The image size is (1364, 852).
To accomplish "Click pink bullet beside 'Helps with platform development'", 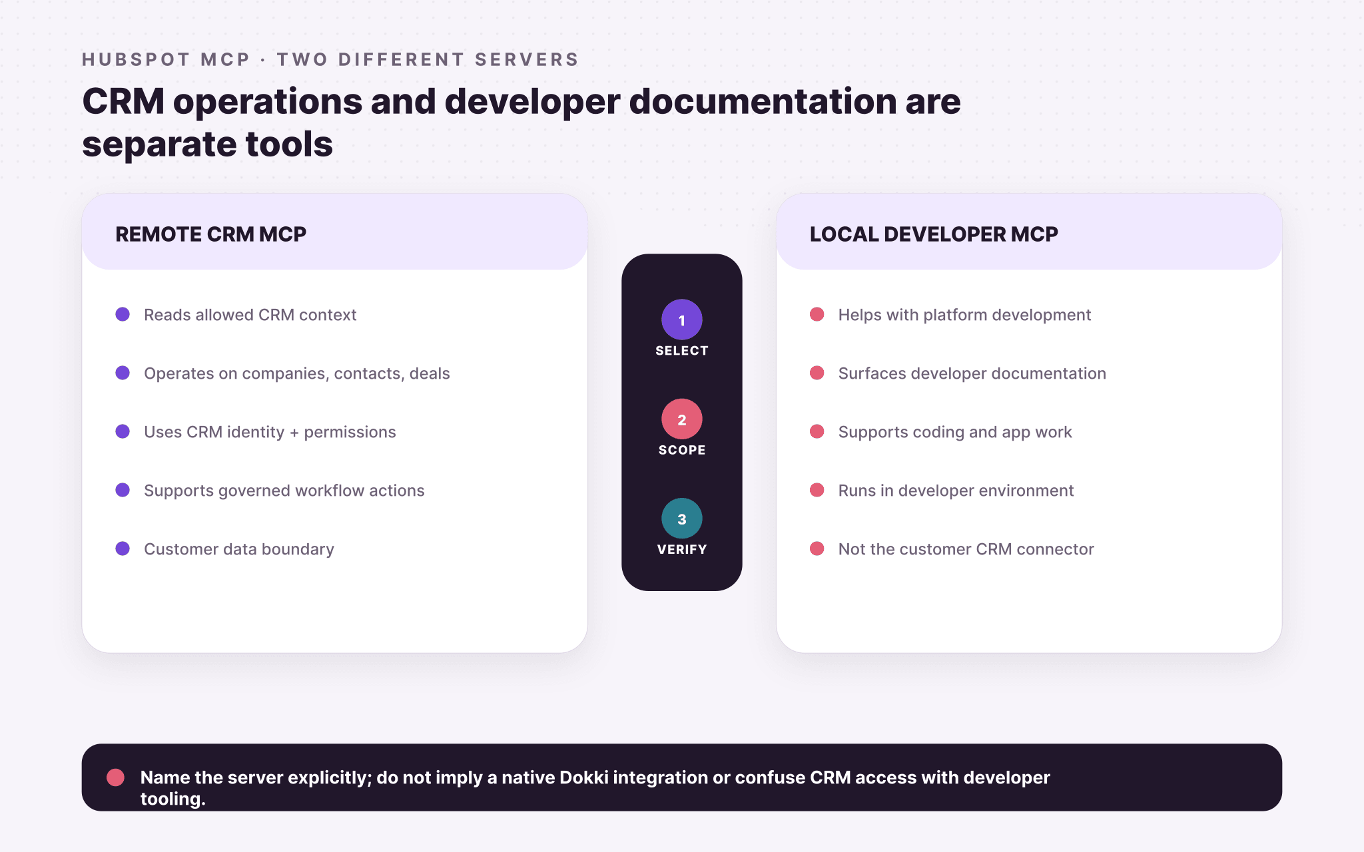I will pyautogui.click(x=817, y=314).
